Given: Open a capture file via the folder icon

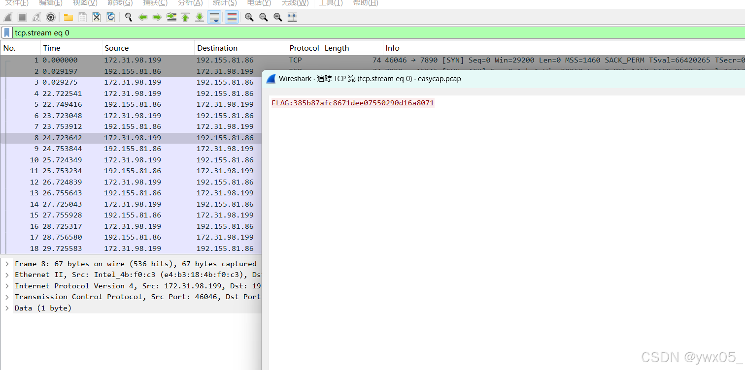Looking at the screenshot, I should click(68, 17).
